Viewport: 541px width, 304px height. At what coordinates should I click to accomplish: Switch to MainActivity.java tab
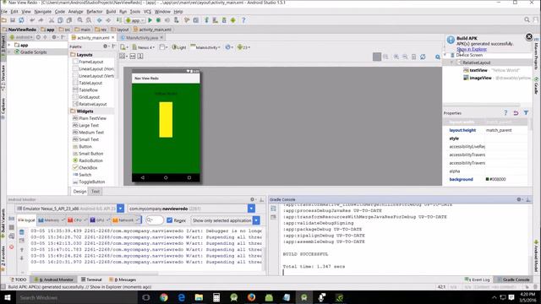[x=142, y=37]
